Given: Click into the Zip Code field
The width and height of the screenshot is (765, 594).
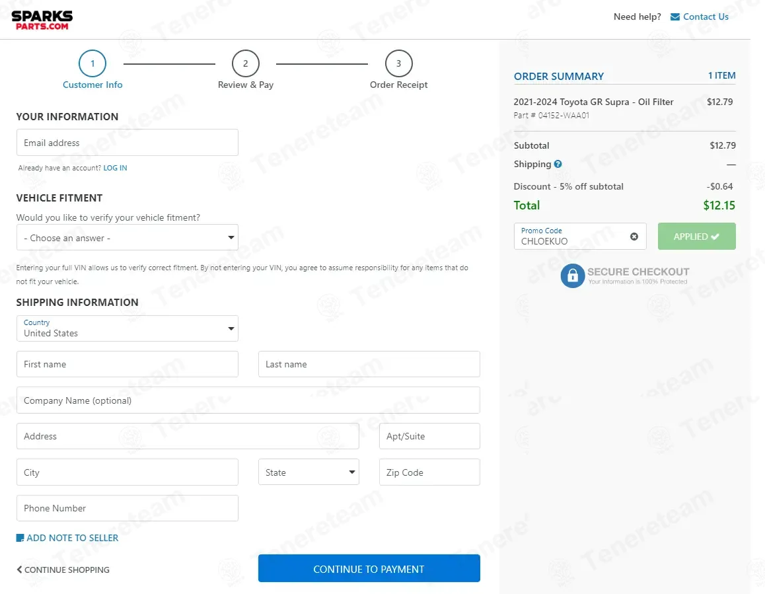Looking at the screenshot, I should (x=429, y=472).
